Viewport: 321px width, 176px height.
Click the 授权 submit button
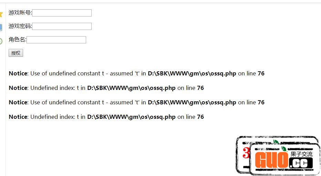coord(16,53)
